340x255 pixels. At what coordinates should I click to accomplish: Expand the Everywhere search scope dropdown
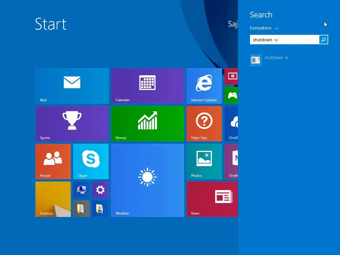click(x=264, y=28)
